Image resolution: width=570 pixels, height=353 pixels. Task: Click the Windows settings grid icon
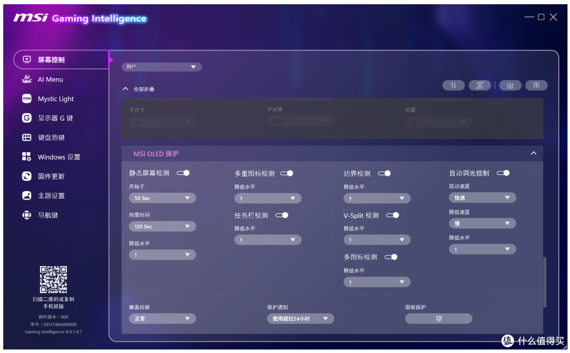click(26, 156)
